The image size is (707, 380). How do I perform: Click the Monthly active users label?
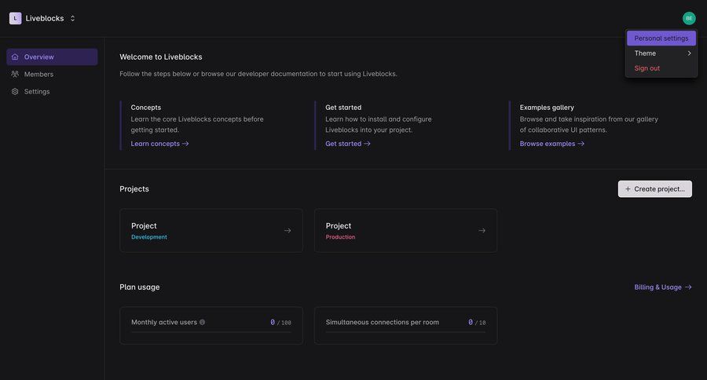164,323
